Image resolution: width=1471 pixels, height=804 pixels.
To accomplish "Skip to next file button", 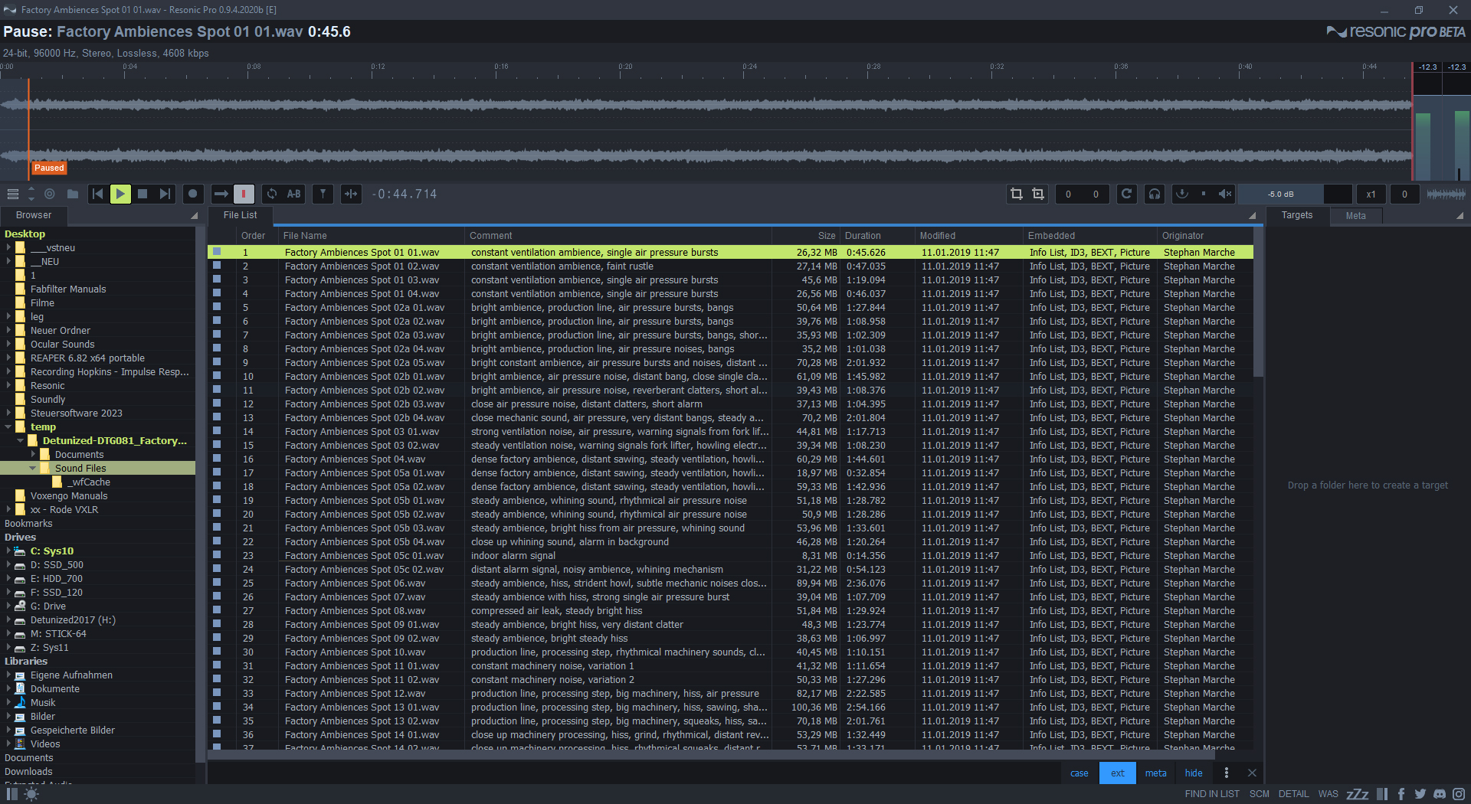I will tap(165, 194).
